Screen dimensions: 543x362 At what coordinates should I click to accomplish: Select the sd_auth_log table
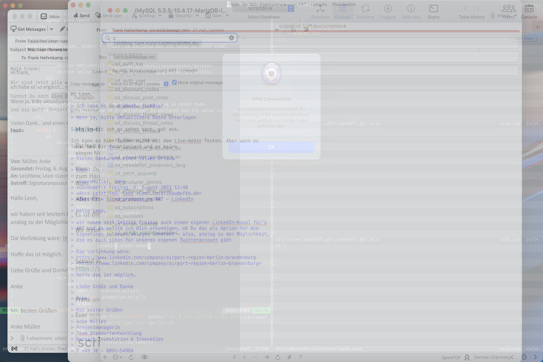tap(125, 64)
